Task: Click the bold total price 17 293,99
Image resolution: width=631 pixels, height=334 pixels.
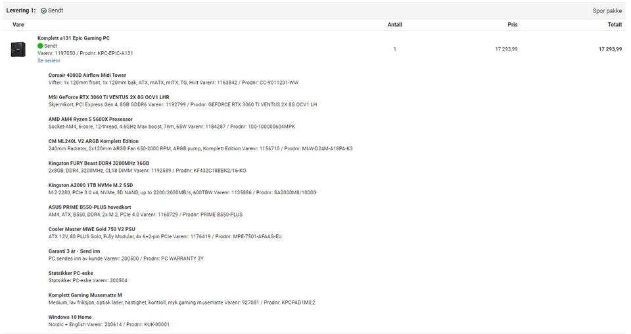Action: pos(610,49)
